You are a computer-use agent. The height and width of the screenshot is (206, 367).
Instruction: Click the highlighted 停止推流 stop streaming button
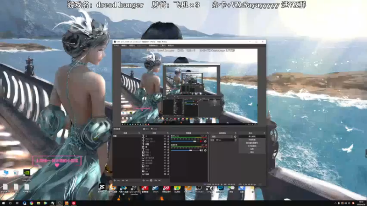tap(252, 136)
